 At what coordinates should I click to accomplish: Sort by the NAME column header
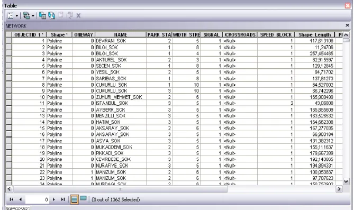(x=121, y=34)
